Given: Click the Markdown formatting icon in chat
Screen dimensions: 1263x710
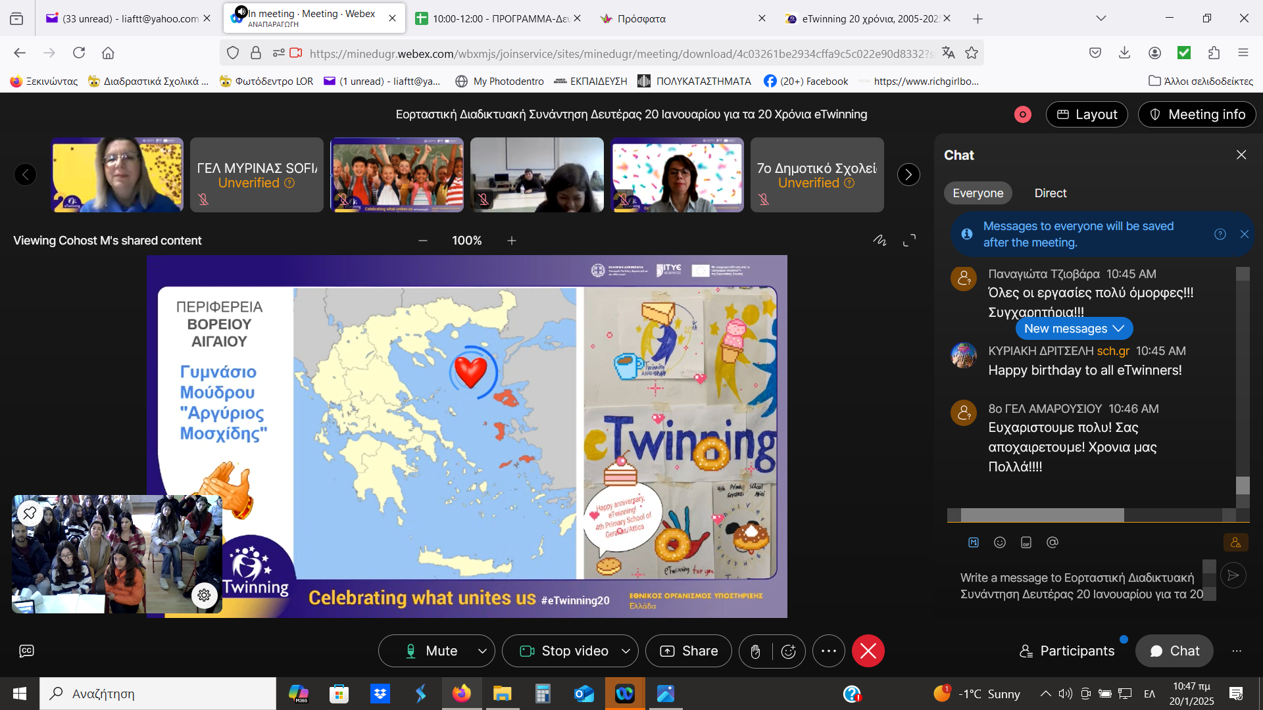Looking at the screenshot, I should pyautogui.click(x=974, y=542).
